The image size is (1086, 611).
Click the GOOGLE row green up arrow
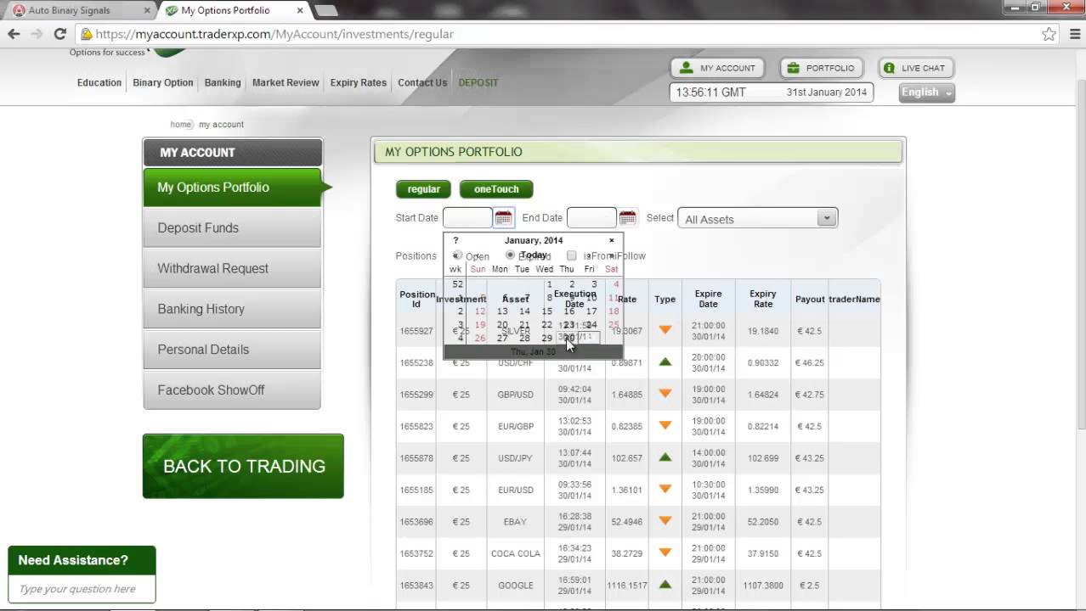pos(665,585)
